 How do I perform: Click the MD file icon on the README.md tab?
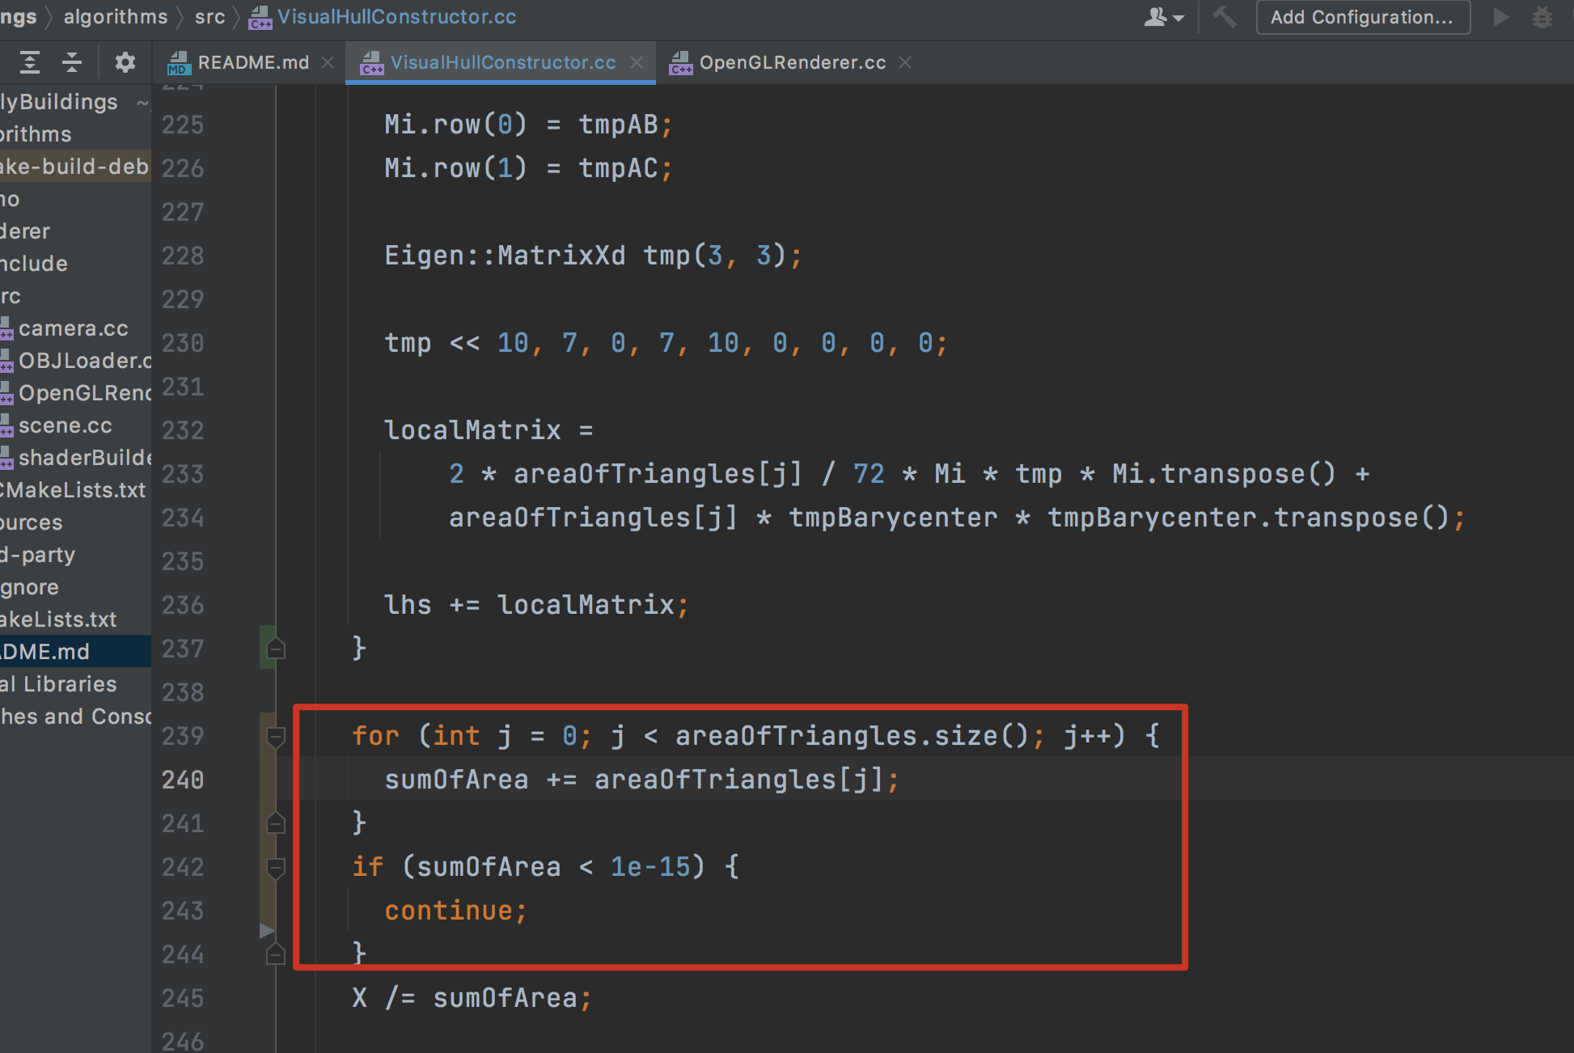pyautogui.click(x=179, y=62)
